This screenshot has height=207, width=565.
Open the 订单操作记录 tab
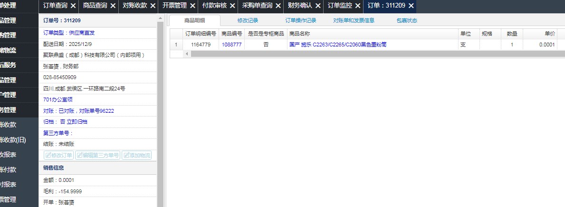(301, 21)
